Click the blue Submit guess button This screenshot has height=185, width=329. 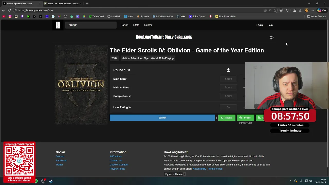click(x=162, y=118)
